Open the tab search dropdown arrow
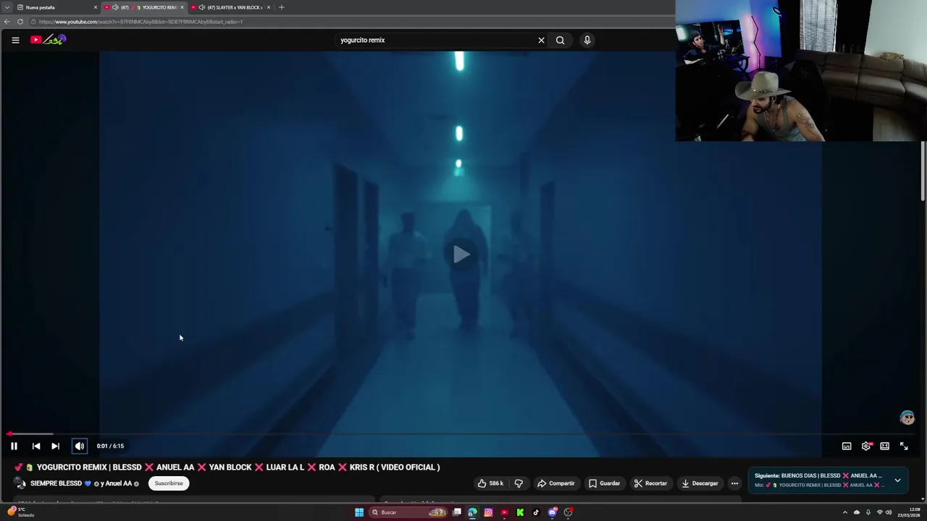This screenshot has height=521, width=927. pyautogui.click(x=7, y=7)
